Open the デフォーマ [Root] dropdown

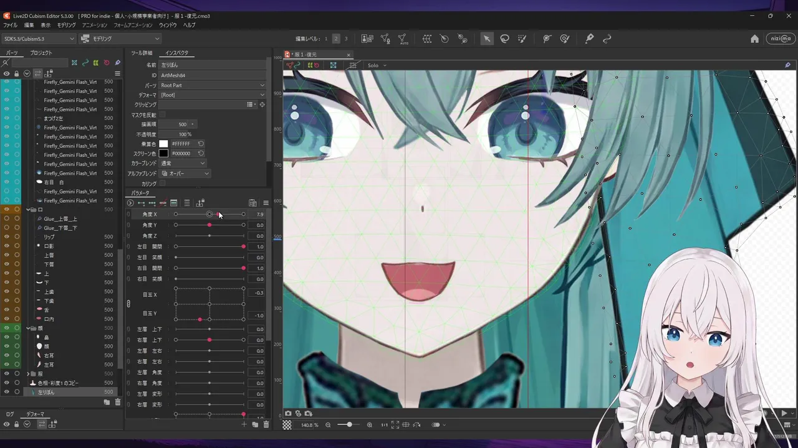point(212,95)
